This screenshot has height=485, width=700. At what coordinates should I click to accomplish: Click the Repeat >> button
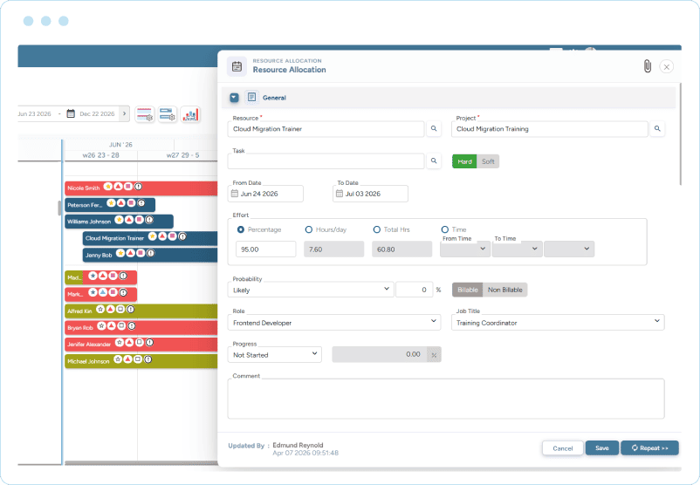[649, 448]
